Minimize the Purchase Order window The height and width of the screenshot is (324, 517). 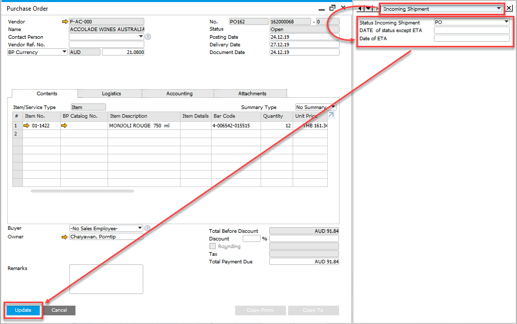tap(322, 9)
